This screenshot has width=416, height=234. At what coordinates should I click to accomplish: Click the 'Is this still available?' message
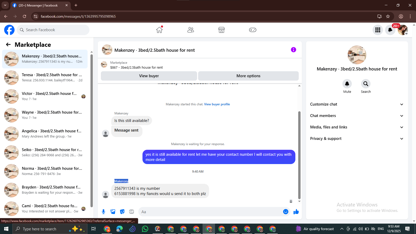pyautogui.click(x=132, y=121)
